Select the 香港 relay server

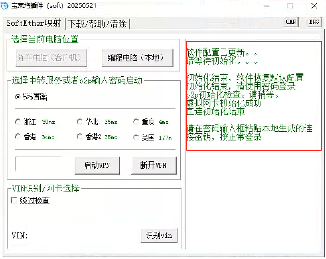18,137
